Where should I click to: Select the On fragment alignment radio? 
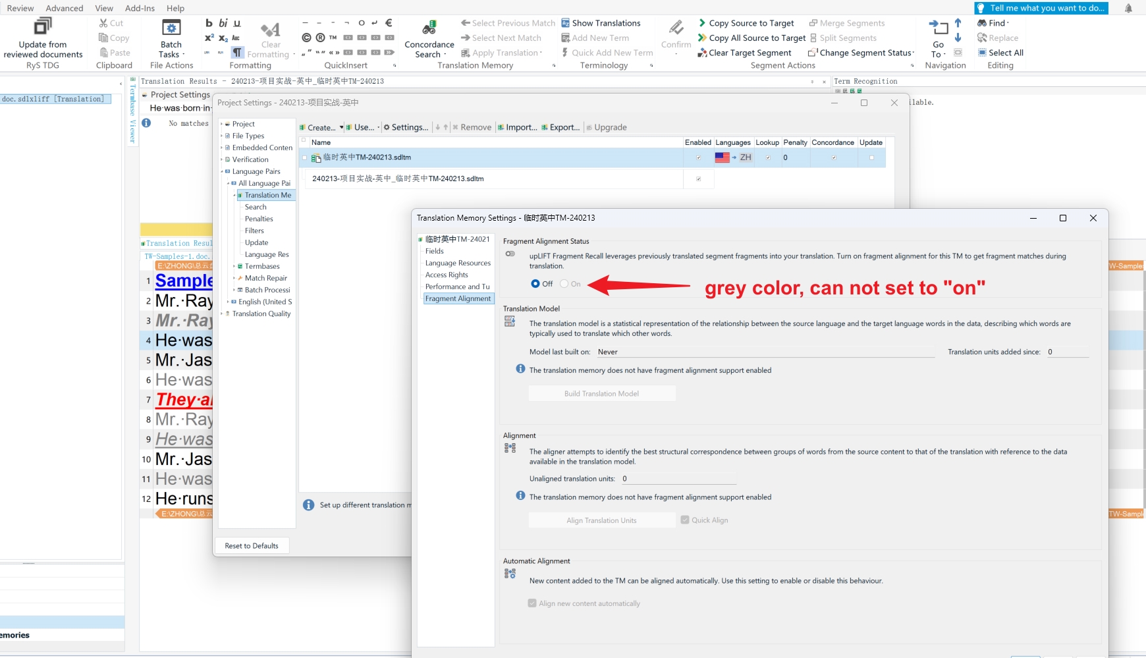coord(564,284)
